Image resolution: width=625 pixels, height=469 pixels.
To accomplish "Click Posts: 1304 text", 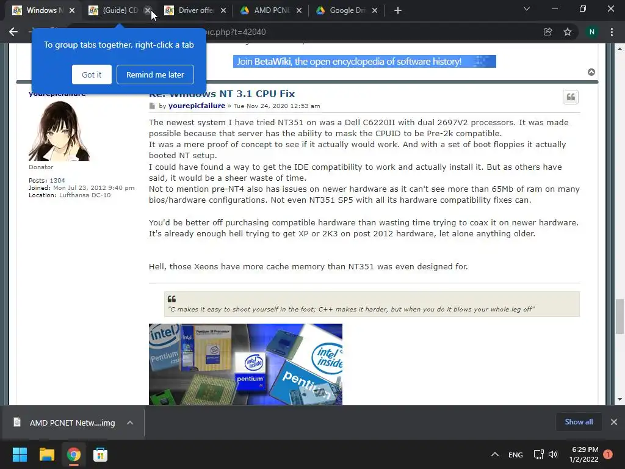I will pos(46,180).
